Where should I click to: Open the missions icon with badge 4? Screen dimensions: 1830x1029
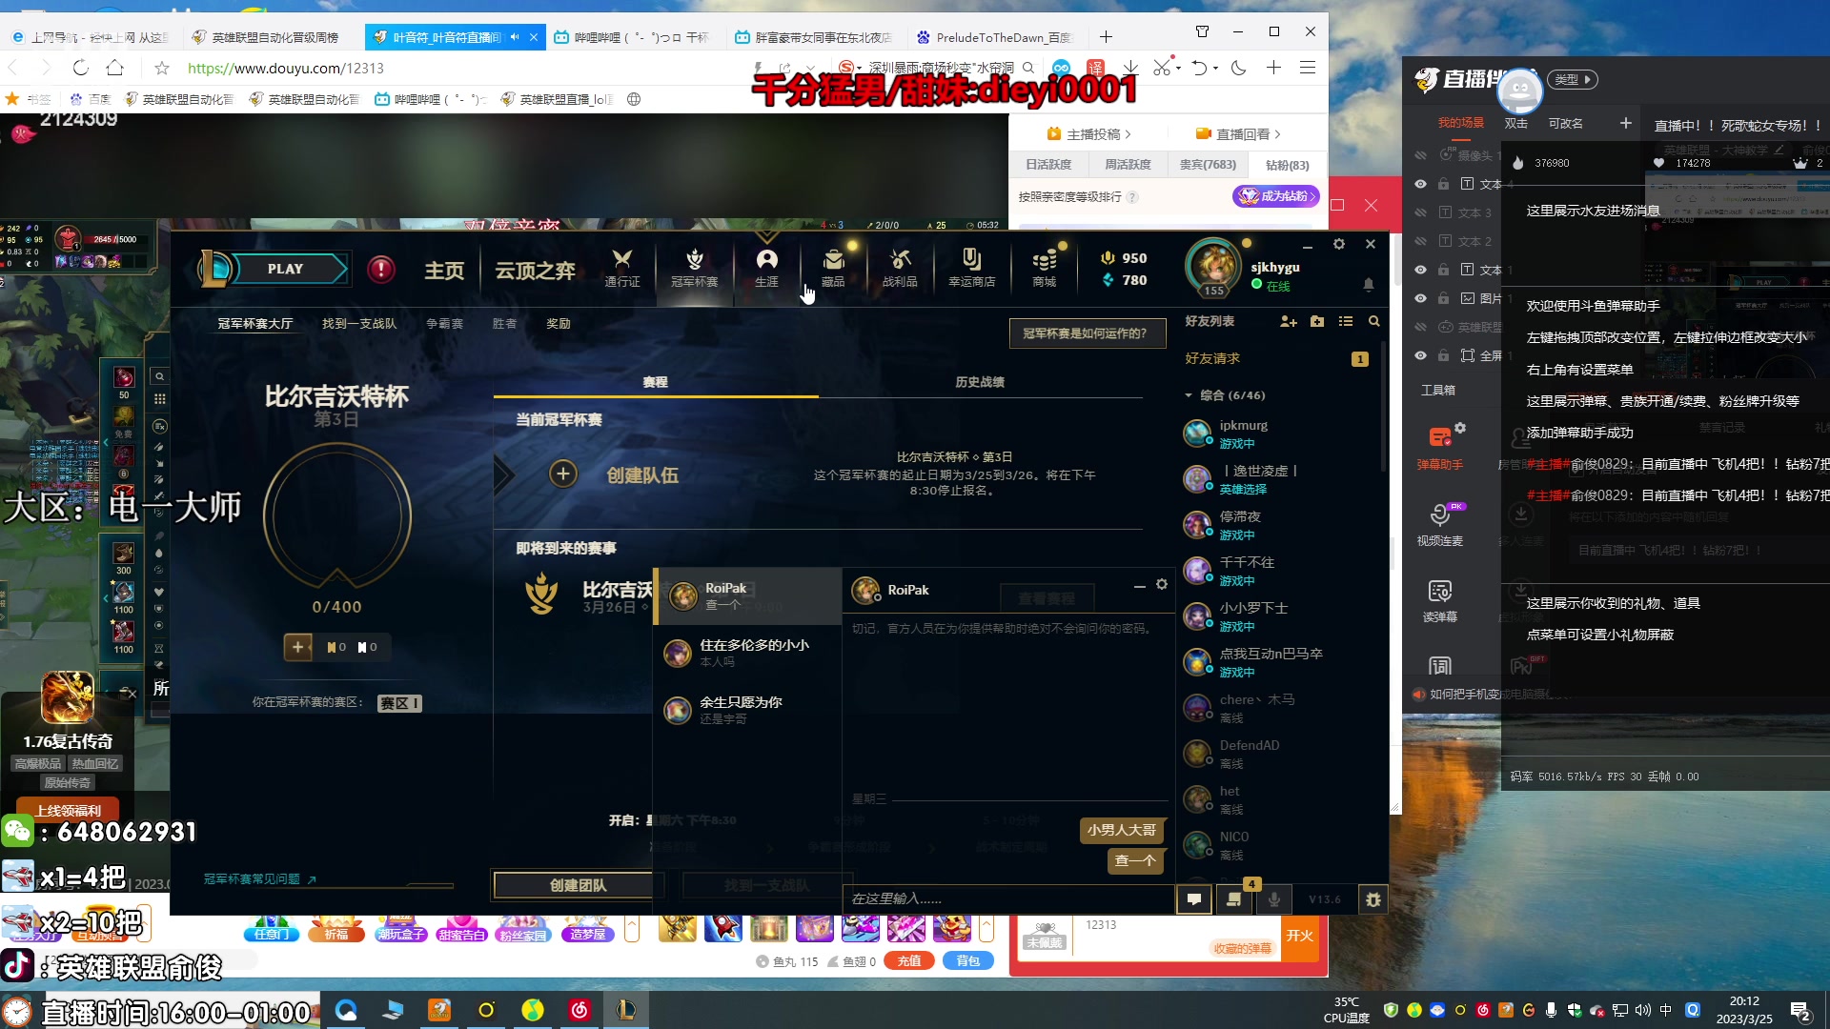tap(1234, 898)
